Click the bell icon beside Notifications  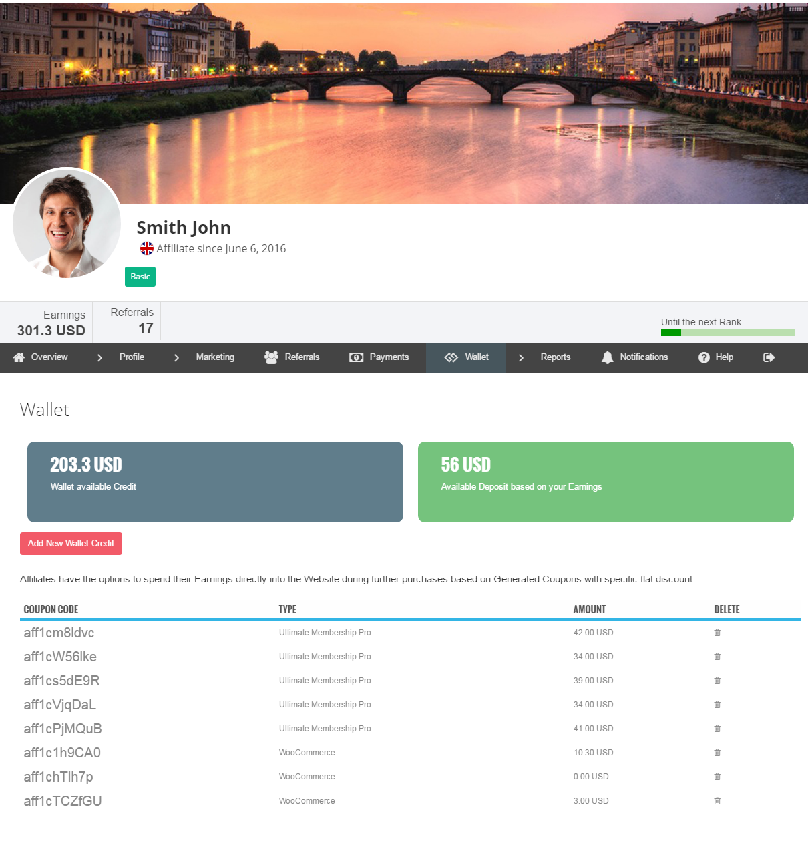[607, 357]
